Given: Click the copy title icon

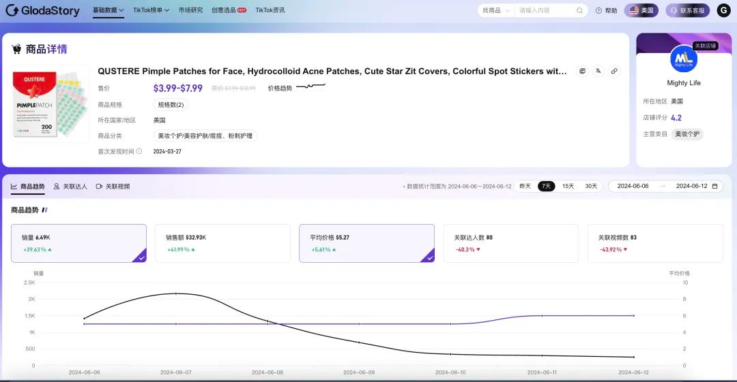Looking at the screenshot, I should click(x=582, y=71).
